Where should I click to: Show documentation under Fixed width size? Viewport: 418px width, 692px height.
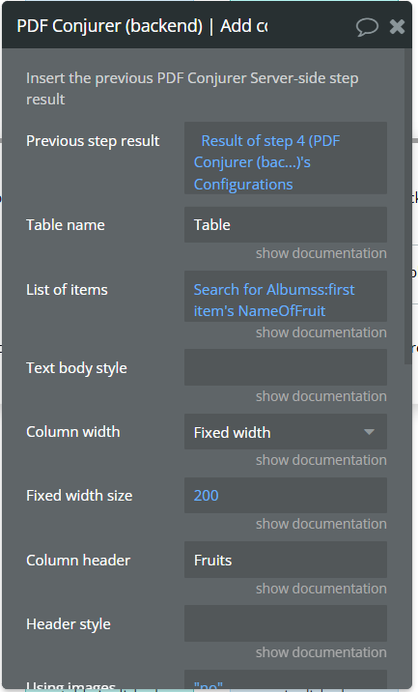click(321, 524)
